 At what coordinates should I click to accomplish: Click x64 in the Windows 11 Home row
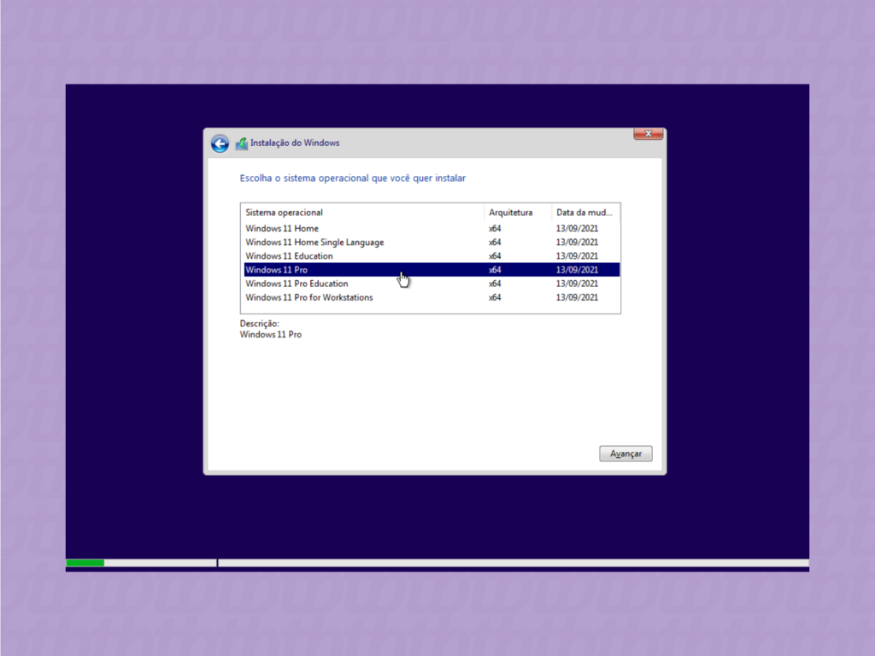495,228
